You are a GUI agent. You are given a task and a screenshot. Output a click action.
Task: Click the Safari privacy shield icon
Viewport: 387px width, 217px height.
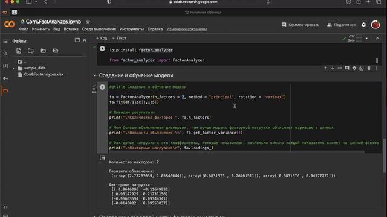pyautogui.click(x=109, y=2)
